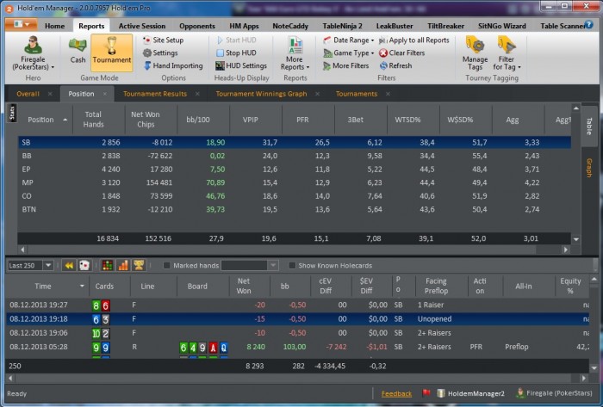The image size is (603, 407).
Task: Open the More Reports menu
Action: [295, 53]
